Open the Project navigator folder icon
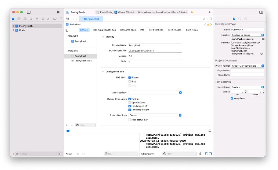This screenshot has height=170, width=278. click(x=13, y=19)
